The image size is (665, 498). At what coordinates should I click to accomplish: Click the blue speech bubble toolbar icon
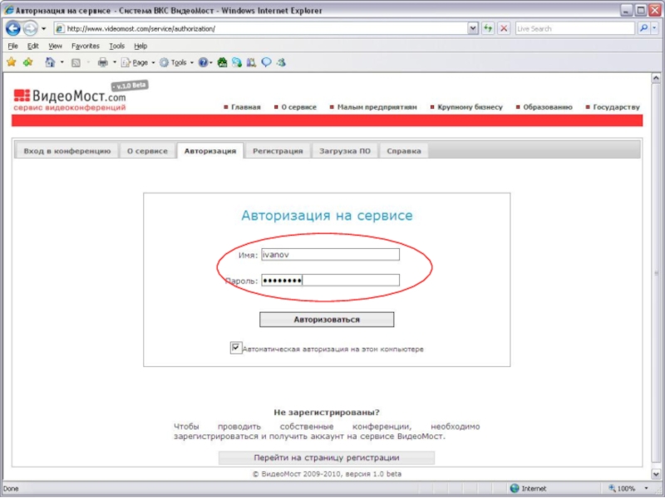tap(266, 63)
